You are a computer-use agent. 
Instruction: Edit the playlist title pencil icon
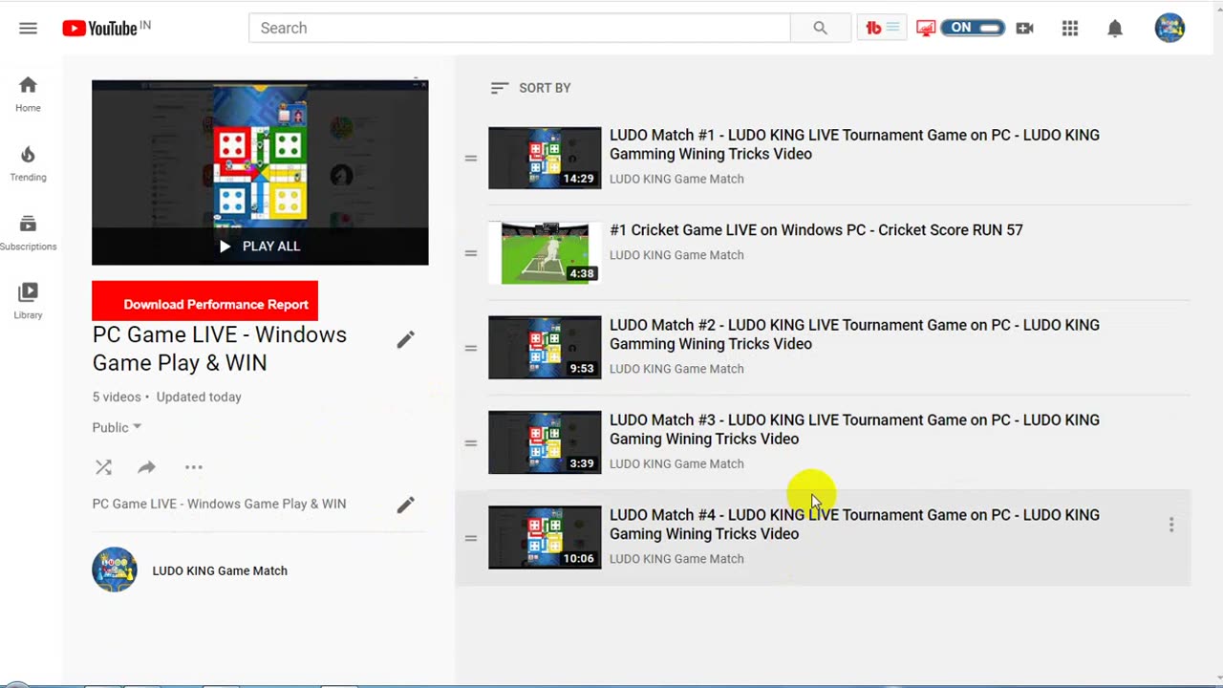coord(406,339)
